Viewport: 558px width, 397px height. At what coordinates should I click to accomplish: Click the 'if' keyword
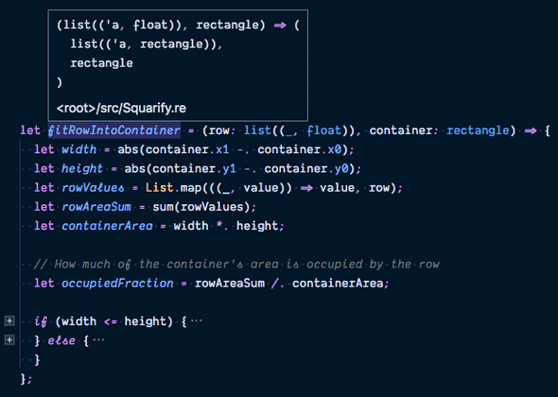[x=41, y=321]
